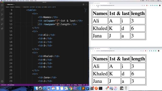162x91 pixels.
Task: Click Prettier in status bar
Action: coord(80,85)
